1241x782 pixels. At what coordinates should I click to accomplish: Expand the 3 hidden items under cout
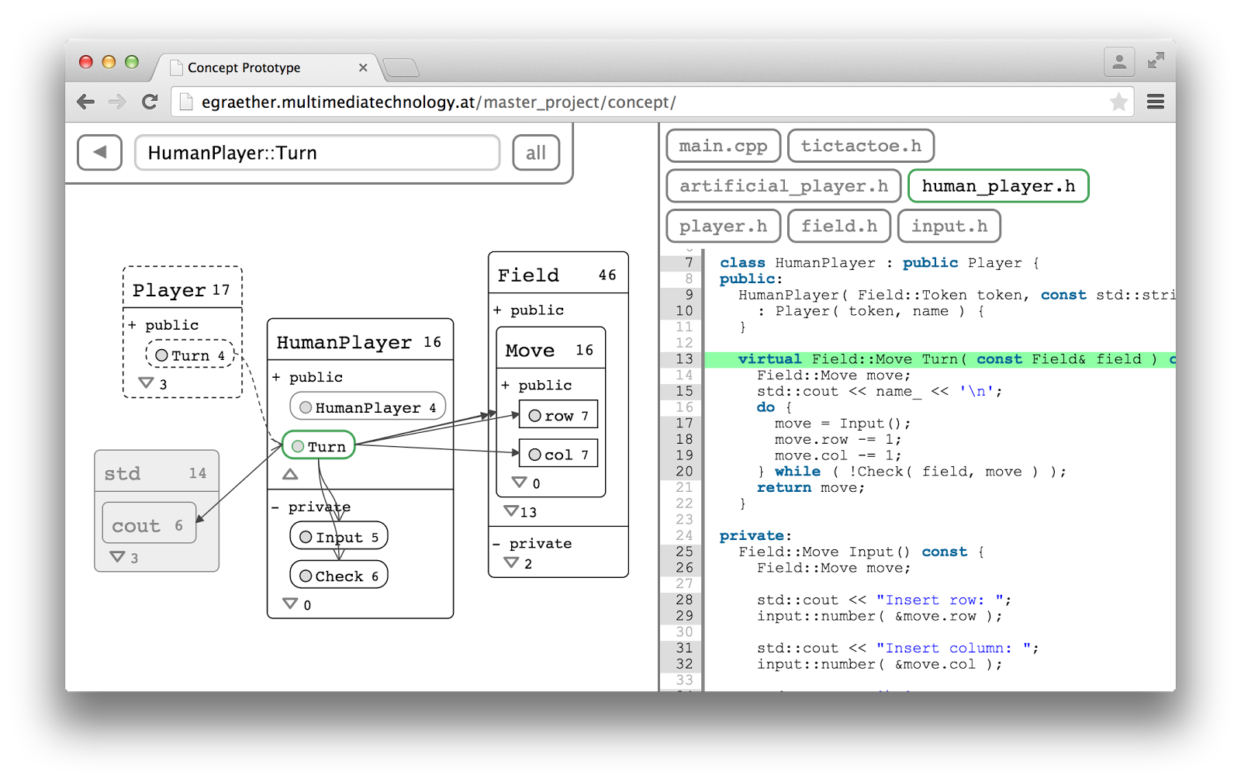(x=118, y=556)
